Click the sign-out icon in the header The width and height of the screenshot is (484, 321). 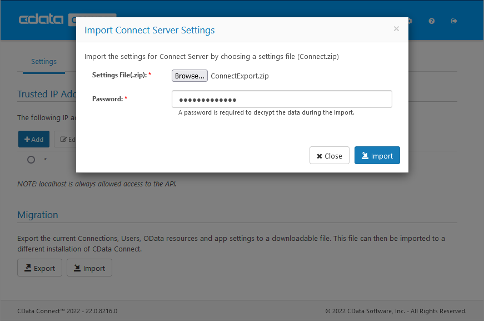tap(454, 21)
